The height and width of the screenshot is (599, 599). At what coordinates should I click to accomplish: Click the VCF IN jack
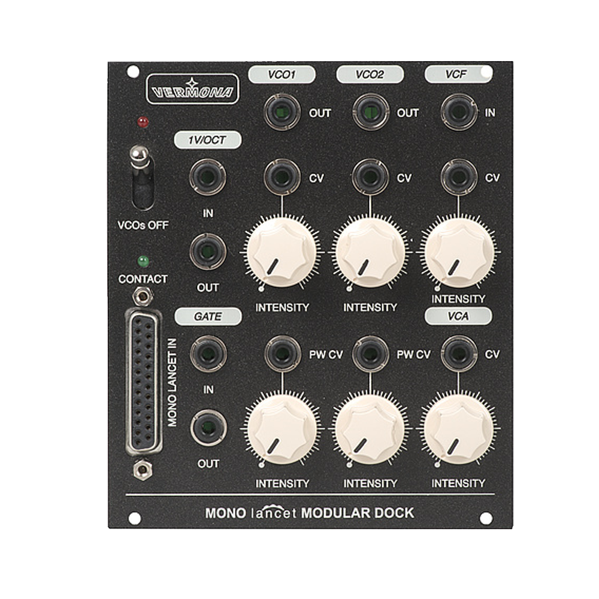coord(458,113)
